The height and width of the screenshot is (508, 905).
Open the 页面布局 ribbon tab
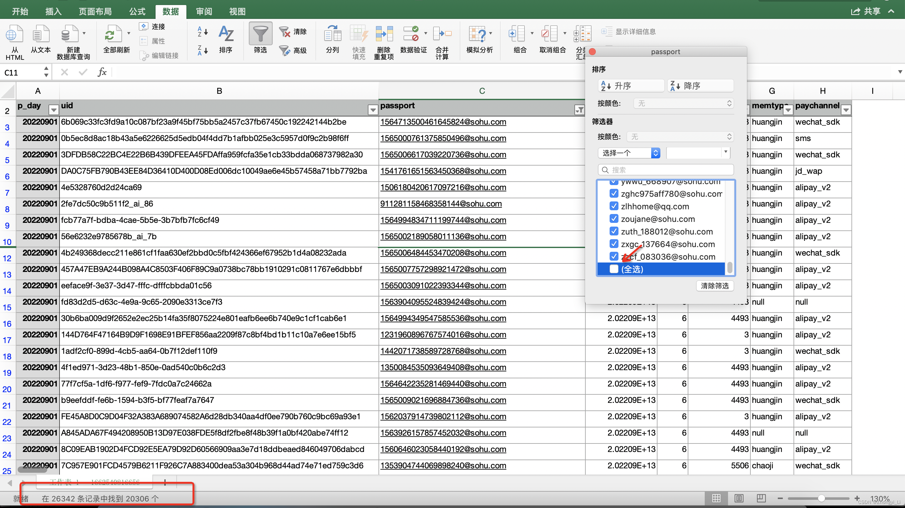tap(95, 12)
